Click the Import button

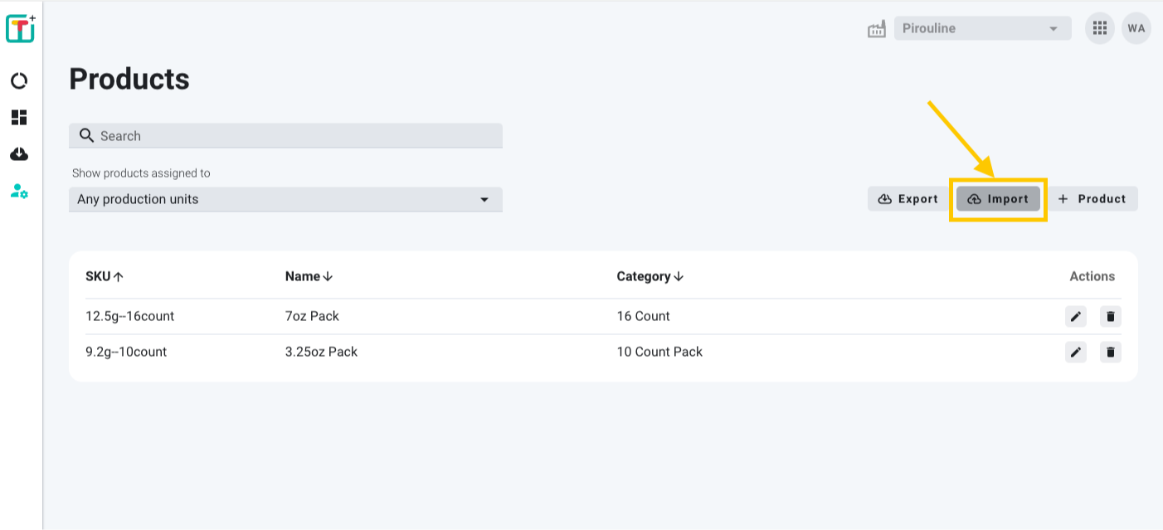(998, 199)
